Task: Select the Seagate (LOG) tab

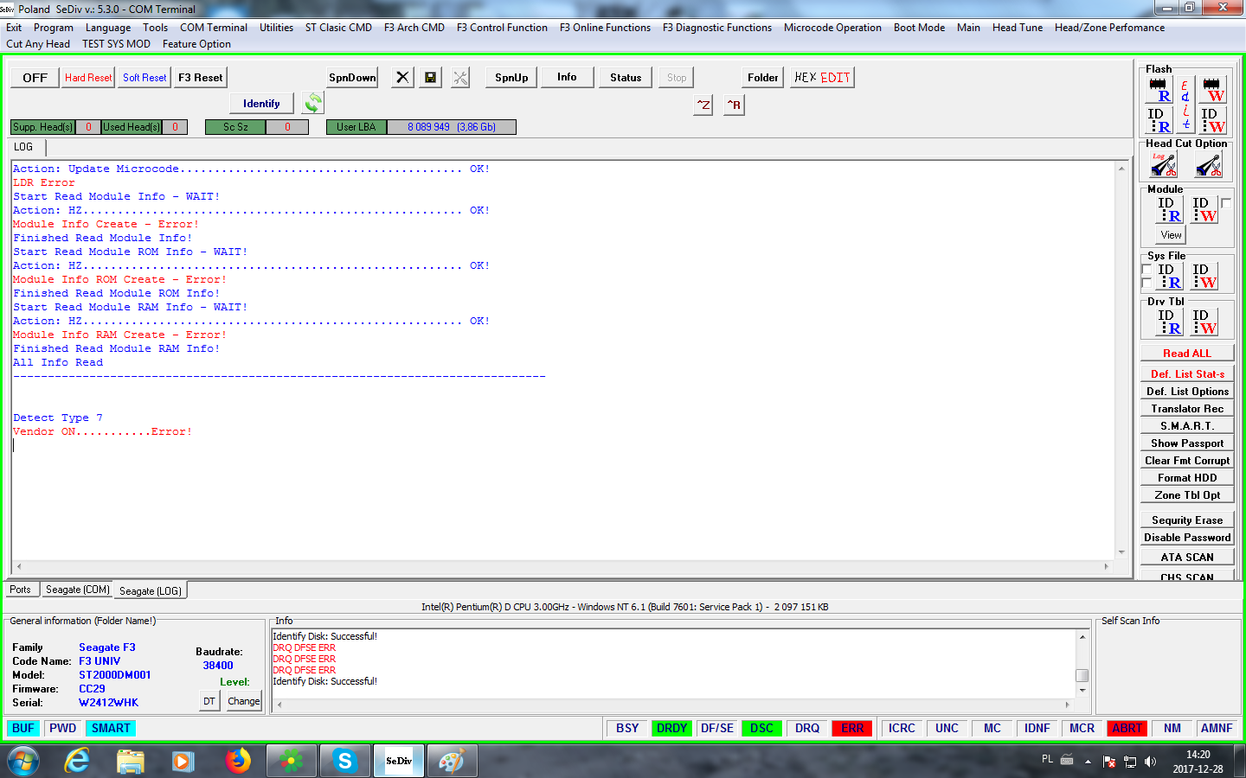Action: tap(151, 590)
